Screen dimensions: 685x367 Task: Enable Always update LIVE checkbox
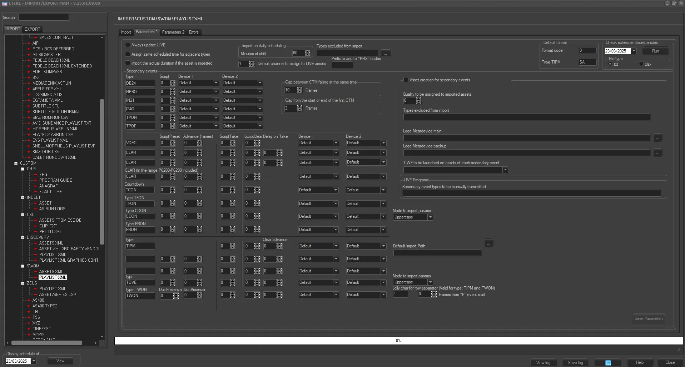coord(128,45)
